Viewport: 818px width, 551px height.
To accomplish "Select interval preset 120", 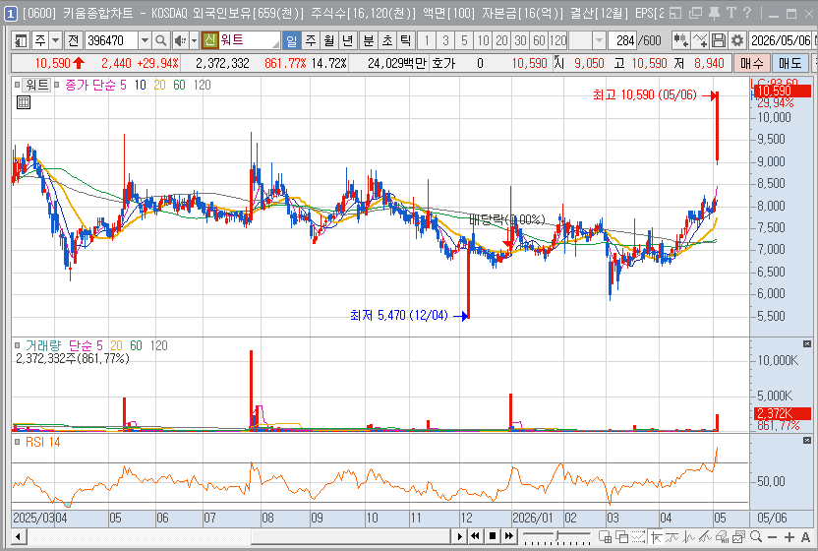I will (557, 40).
